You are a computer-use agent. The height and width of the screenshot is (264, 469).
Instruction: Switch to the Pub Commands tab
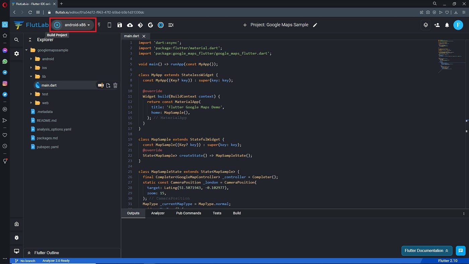[189, 213]
